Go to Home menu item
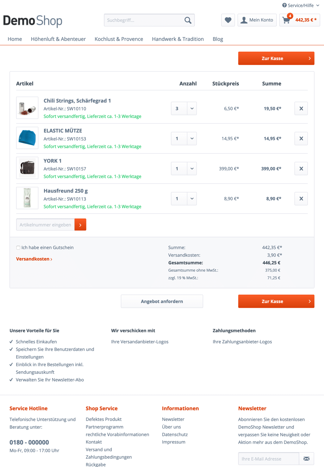 15,39
